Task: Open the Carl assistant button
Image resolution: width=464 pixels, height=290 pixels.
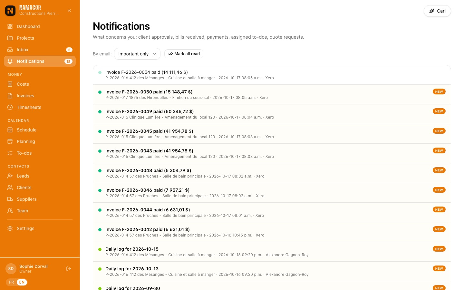Action: (437, 11)
